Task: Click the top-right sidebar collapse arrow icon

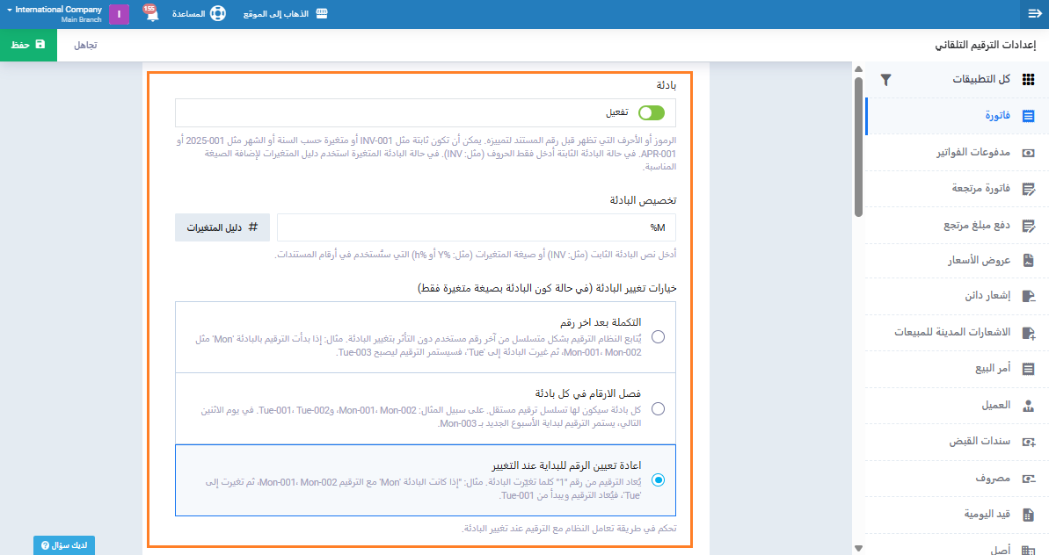Action: click(x=1034, y=14)
